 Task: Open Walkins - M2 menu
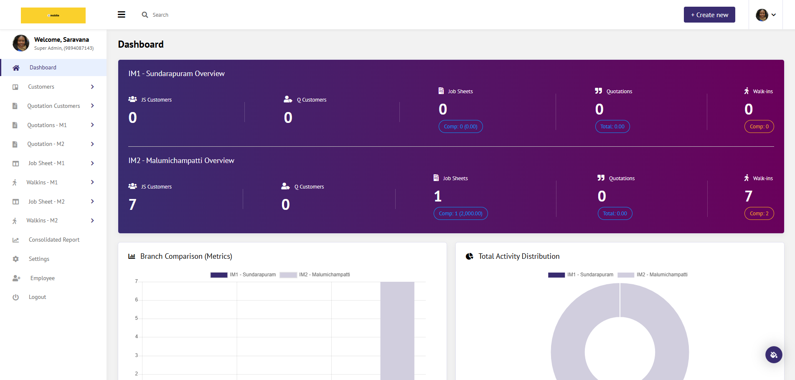point(53,220)
